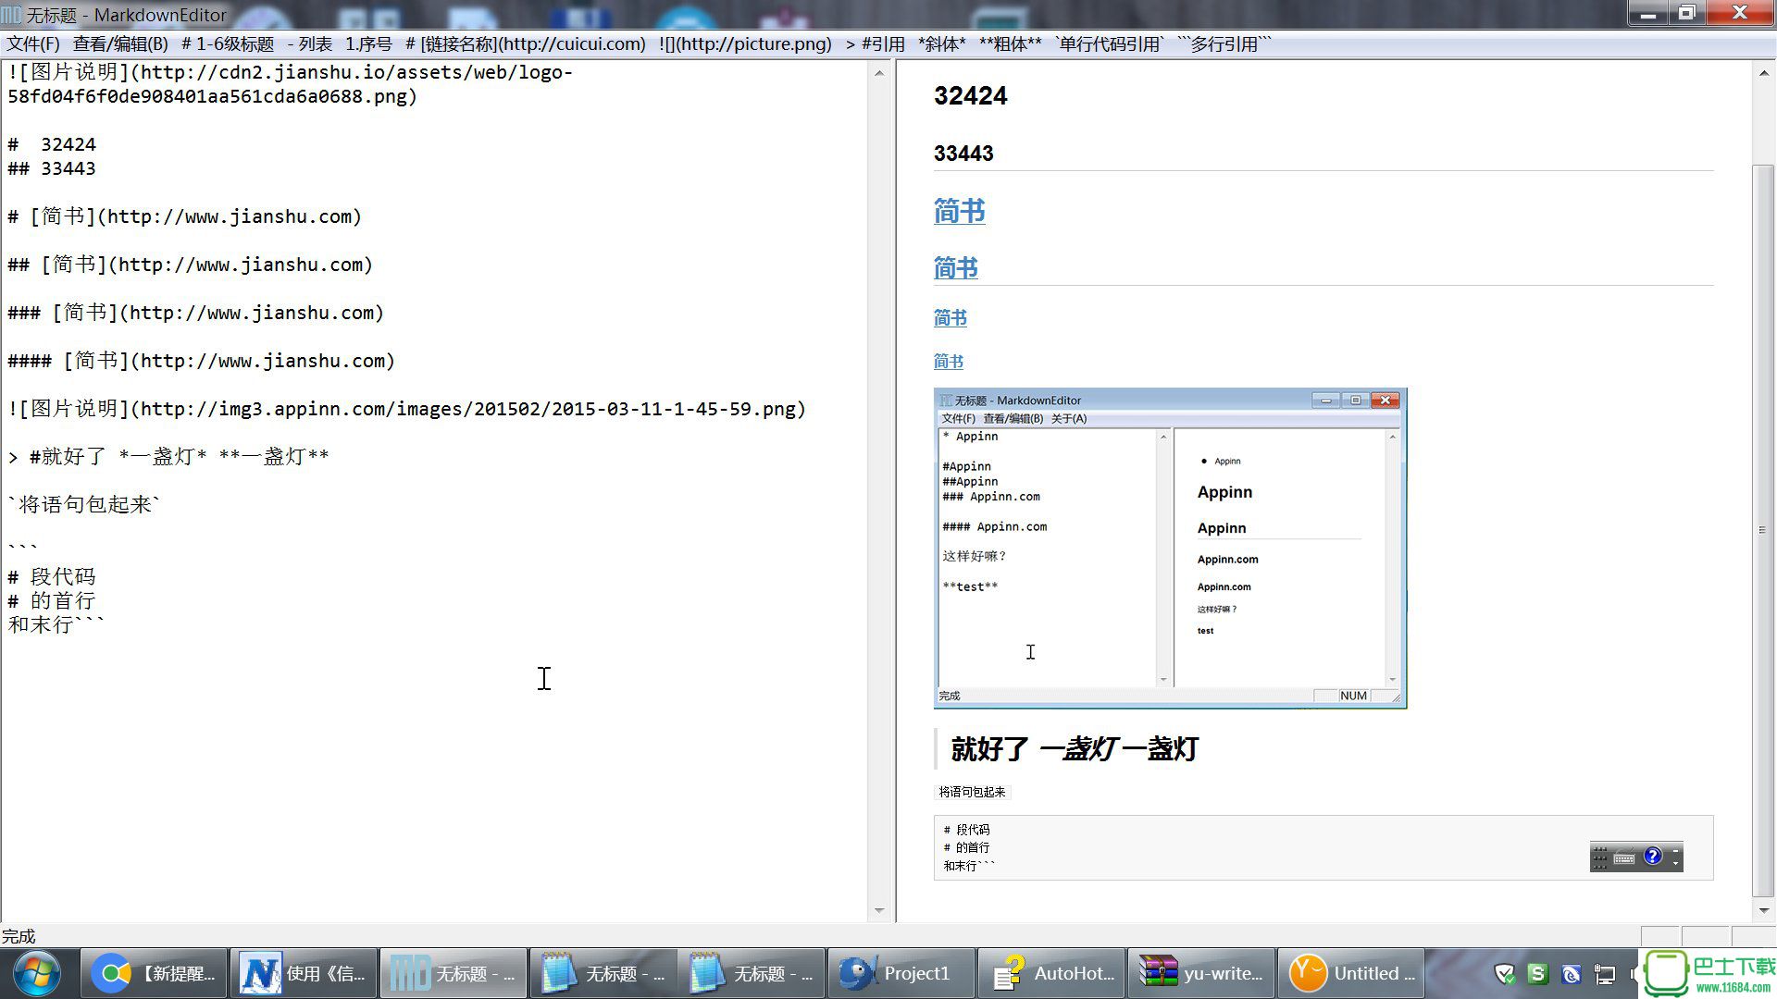Click the '完成' status bar text

(19, 936)
